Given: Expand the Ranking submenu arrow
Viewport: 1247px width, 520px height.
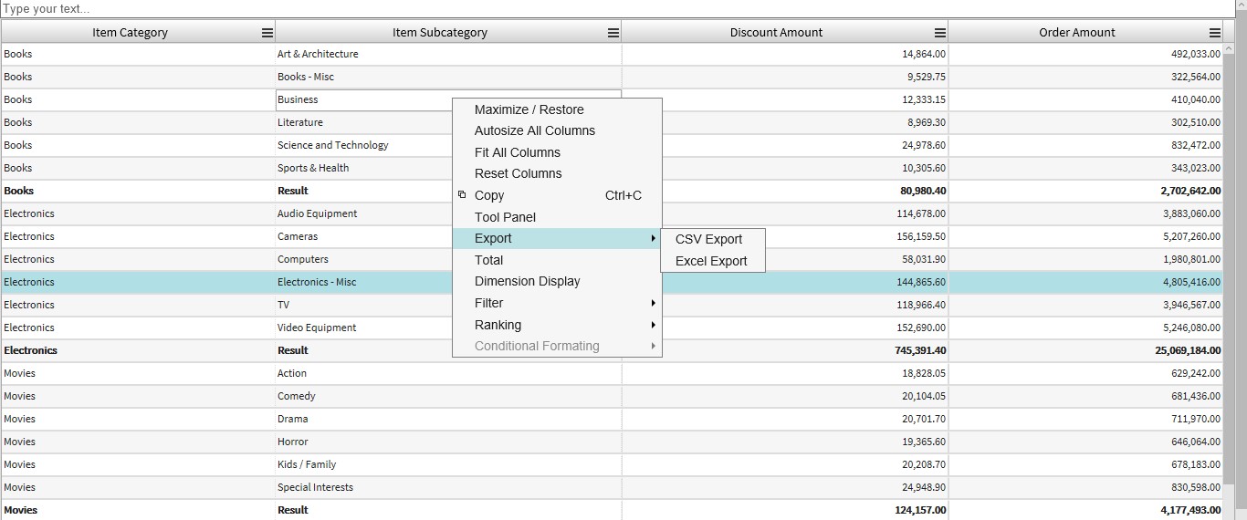Looking at the screenshot, I should coord(653,325).
